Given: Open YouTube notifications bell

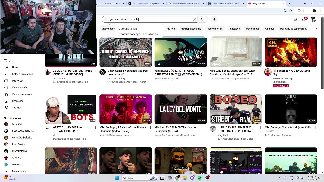Looking at the screenshot, I should pyautogui.click(x=304, y=19).
